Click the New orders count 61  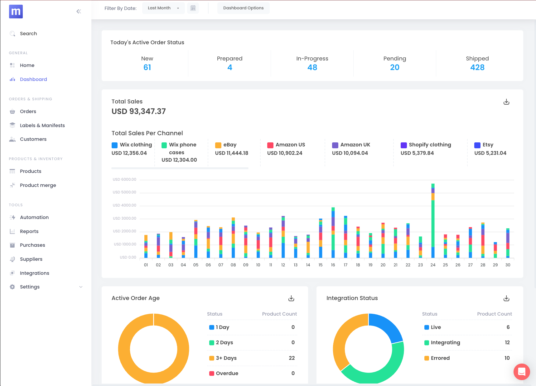pyautogui.click(x=147, y=68)
